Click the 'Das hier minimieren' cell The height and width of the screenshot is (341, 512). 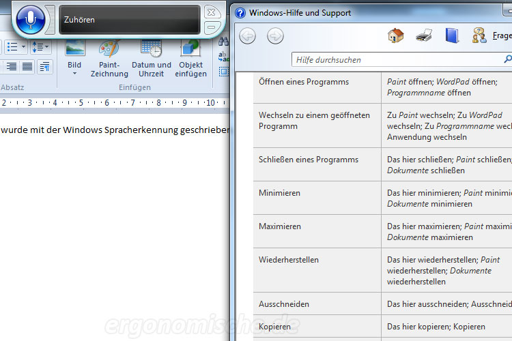coord(446,198)
